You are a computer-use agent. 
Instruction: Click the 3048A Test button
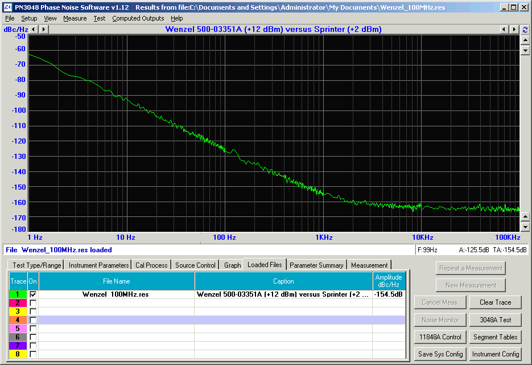(x=496, y=320)
